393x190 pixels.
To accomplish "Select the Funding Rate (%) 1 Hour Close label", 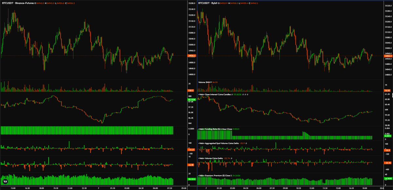I will pos(215,130).
